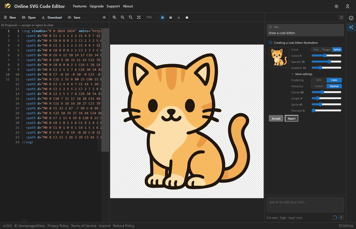Open the Upgrade menu item
Image resolution: width=356 pixels, height=229 pixels.
point(96,6)
